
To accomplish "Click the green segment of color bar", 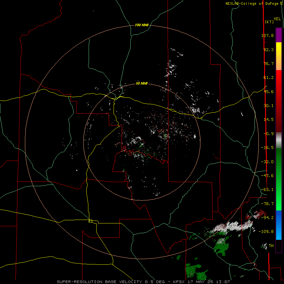I will pyautogui.click(x=279, y=179).
